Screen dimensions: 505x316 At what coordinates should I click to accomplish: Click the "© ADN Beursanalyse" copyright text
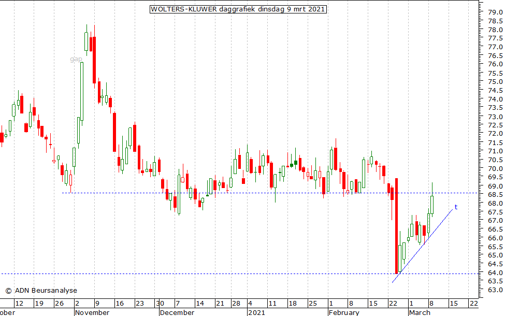point(41,290)
